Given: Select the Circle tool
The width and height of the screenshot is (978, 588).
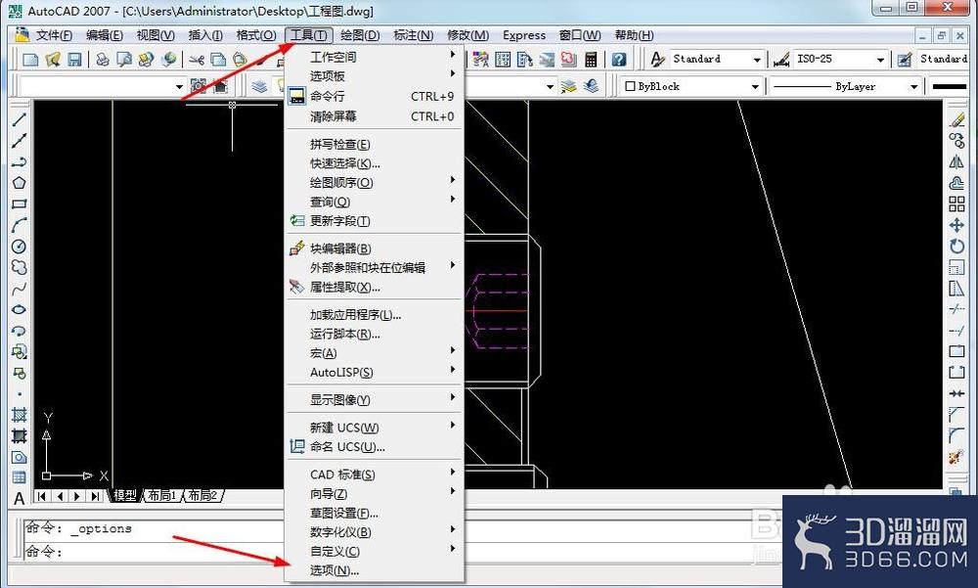Looking at the screenshot, I should point(20,247).
